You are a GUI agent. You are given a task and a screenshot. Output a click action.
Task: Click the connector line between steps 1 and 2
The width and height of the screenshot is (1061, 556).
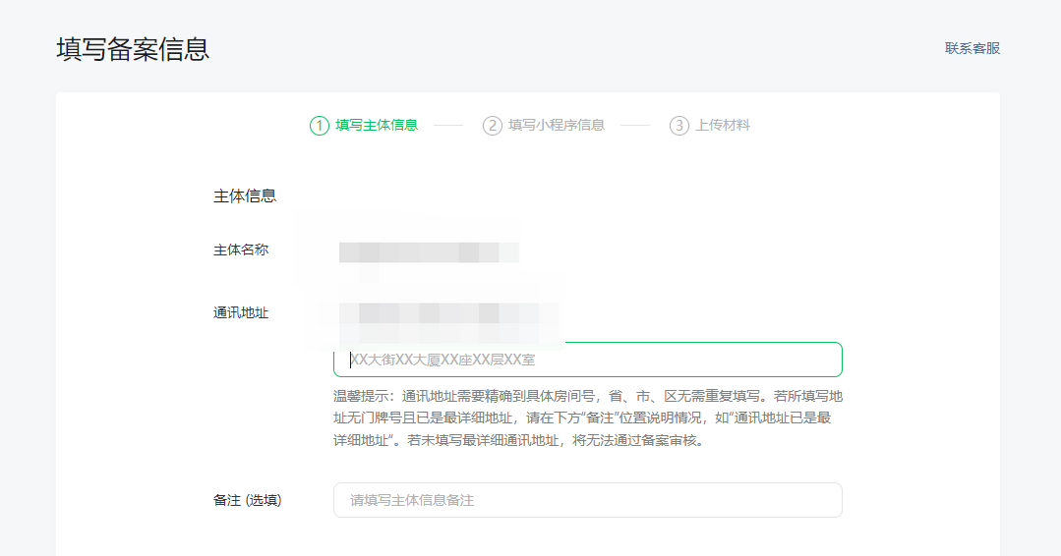tap(448, 126)
